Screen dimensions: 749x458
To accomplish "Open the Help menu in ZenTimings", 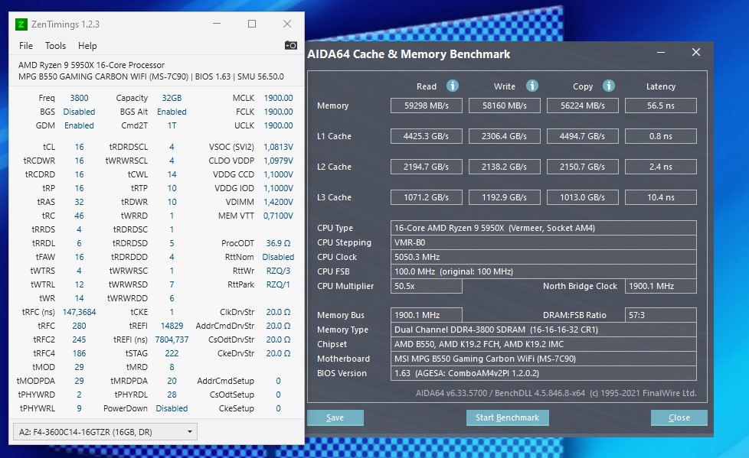I will [x=87, y=46].
